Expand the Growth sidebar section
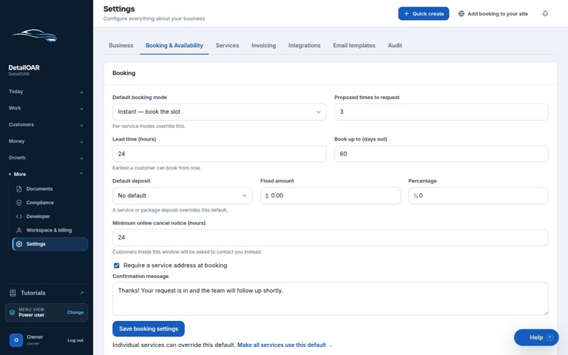568x355 pixels. [47, 158]
